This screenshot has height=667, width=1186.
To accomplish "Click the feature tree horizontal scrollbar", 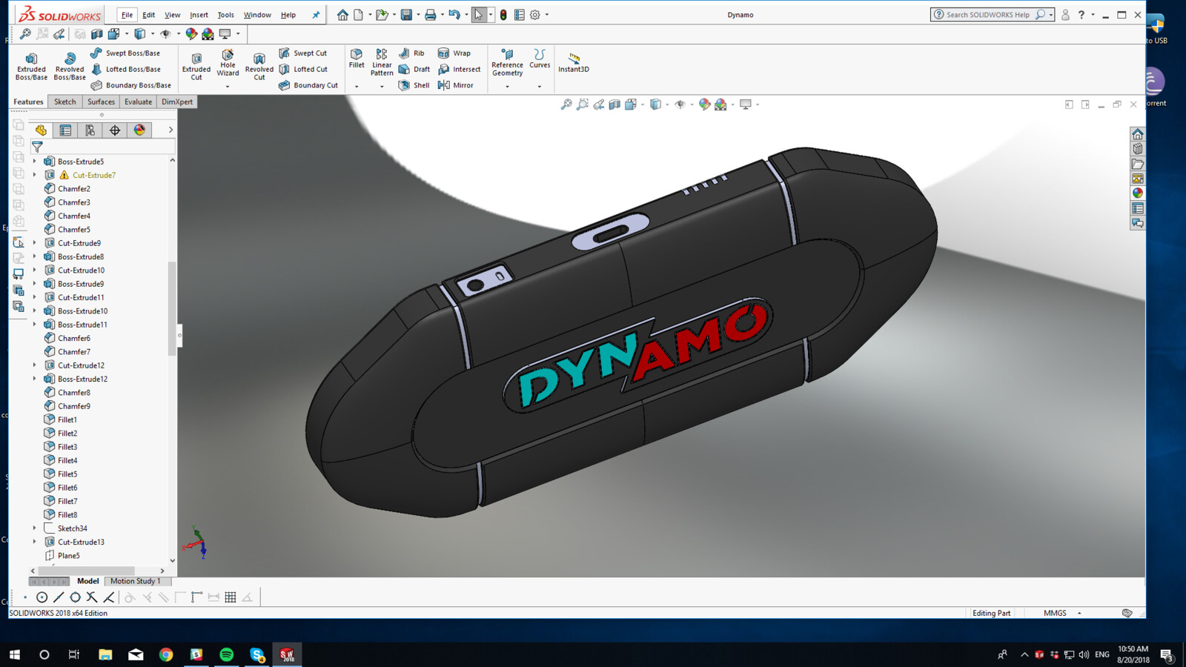I will pos(87,571).
